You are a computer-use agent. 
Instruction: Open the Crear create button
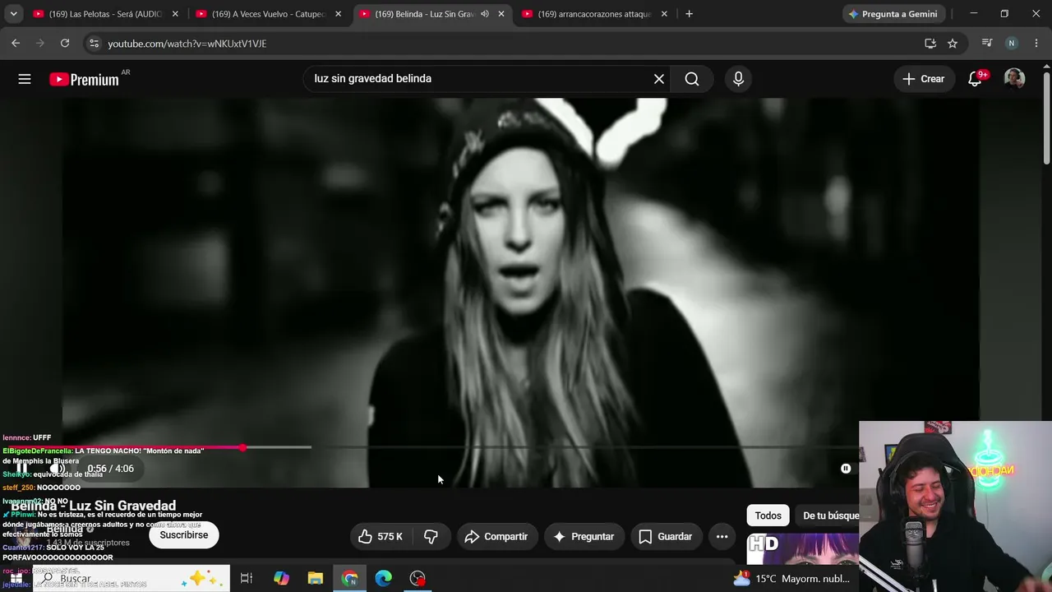923,79
